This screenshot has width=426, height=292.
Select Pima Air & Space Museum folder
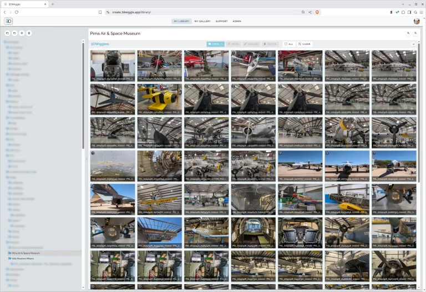coord(28,253)
